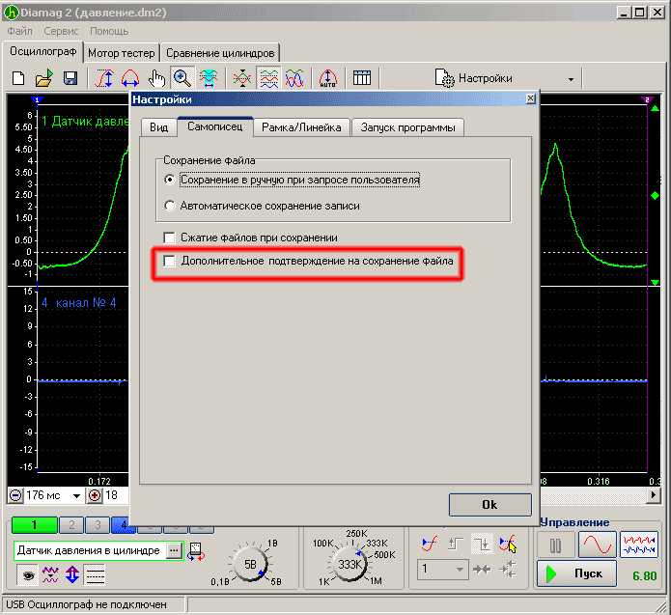671x615 pixels.
Task: Save recording with the floppy disk icon
Action: tap(70, 78)
